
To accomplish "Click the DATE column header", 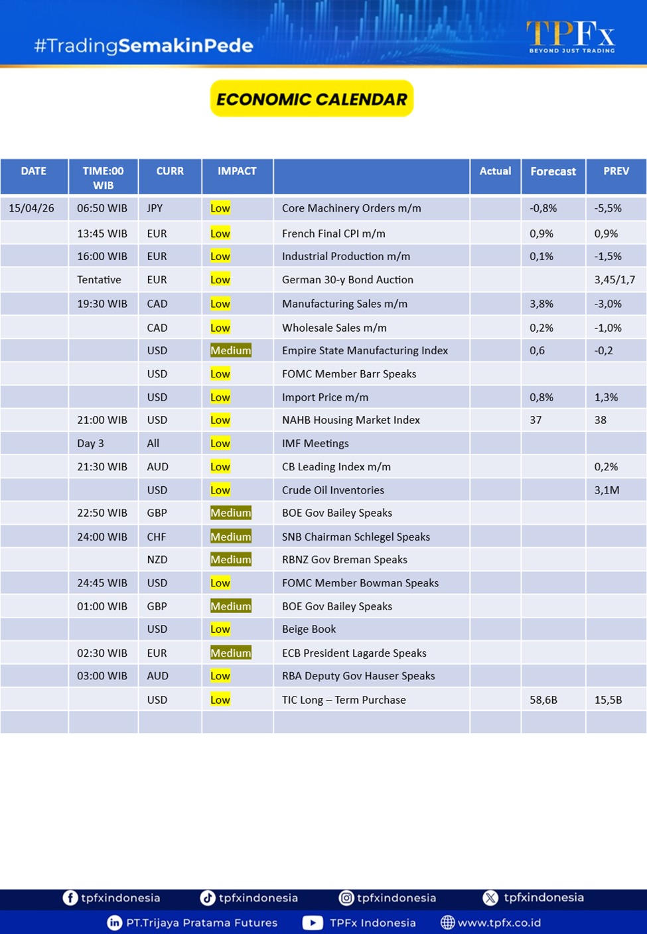I will (x=34, y=171).
